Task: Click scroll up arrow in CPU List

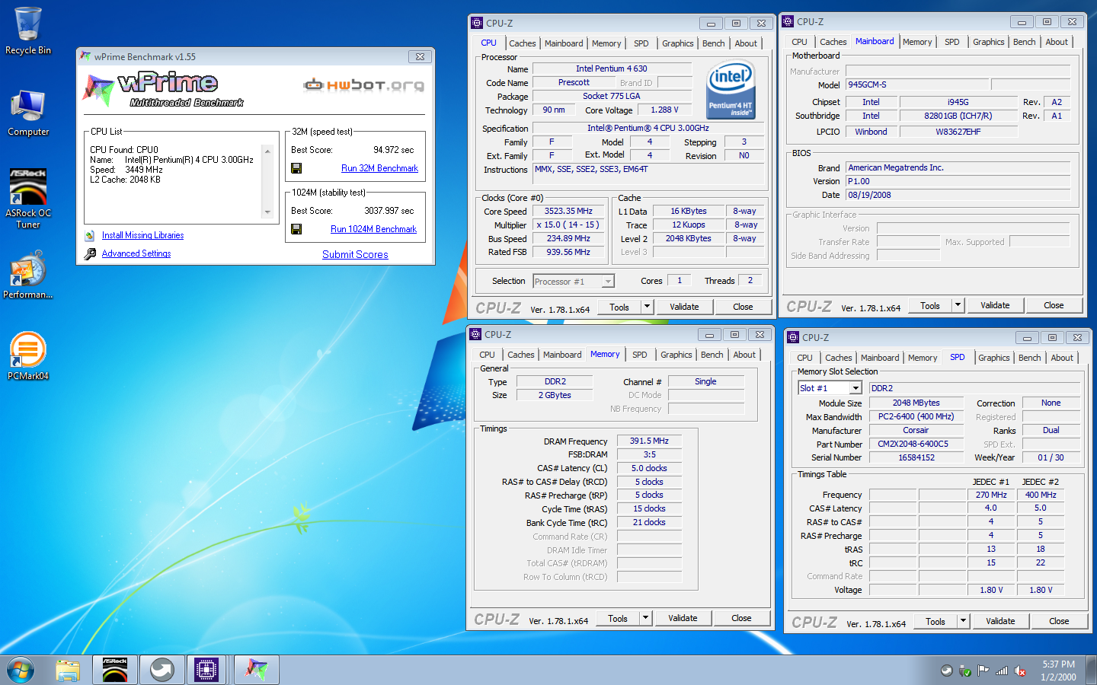Action: [x=267, y=151]
